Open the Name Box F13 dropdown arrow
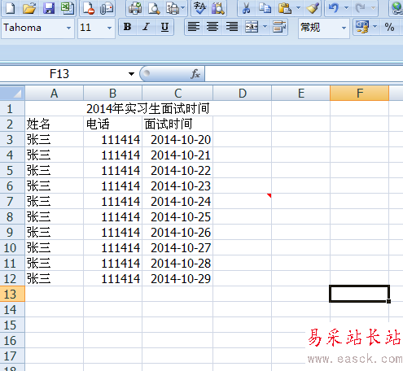The image size is (403, 371). tap(132, 74)
